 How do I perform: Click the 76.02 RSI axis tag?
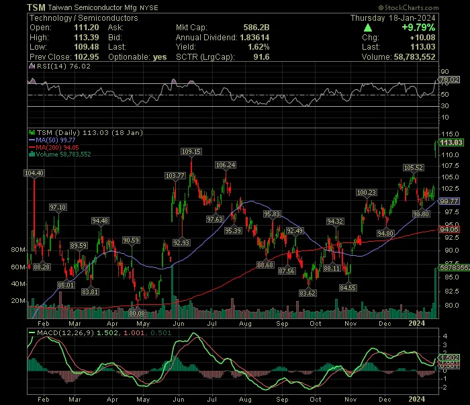(x=449, y=79)
